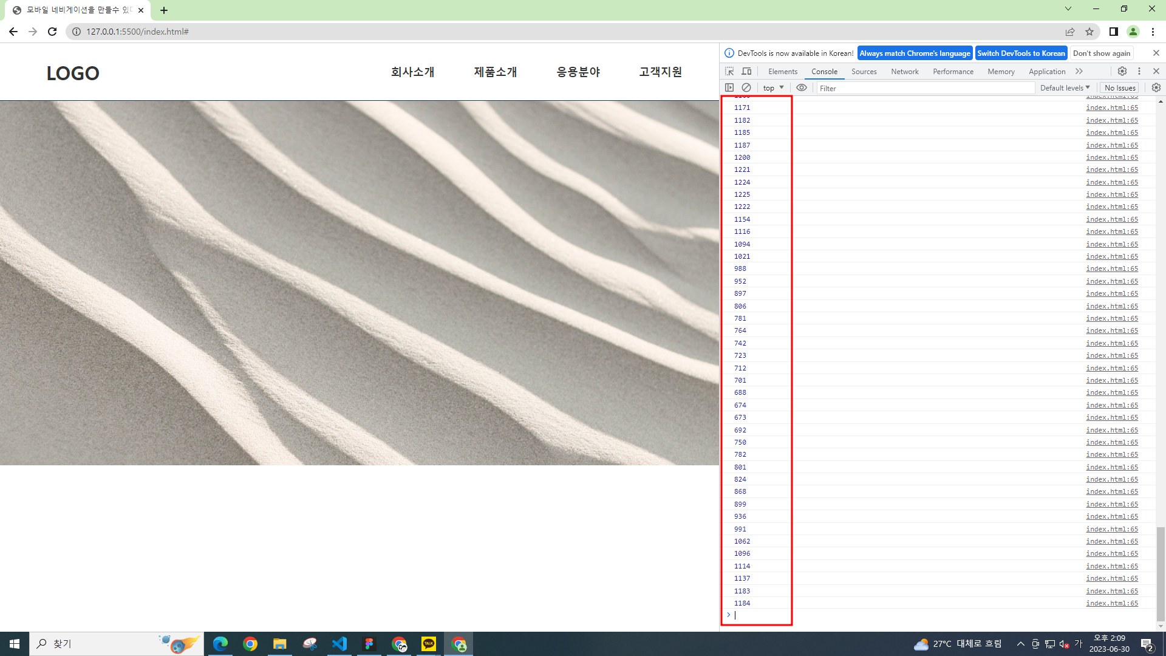Switch to the Elements tab
The height and width of the screenshot is (656, 1166).
782,72
